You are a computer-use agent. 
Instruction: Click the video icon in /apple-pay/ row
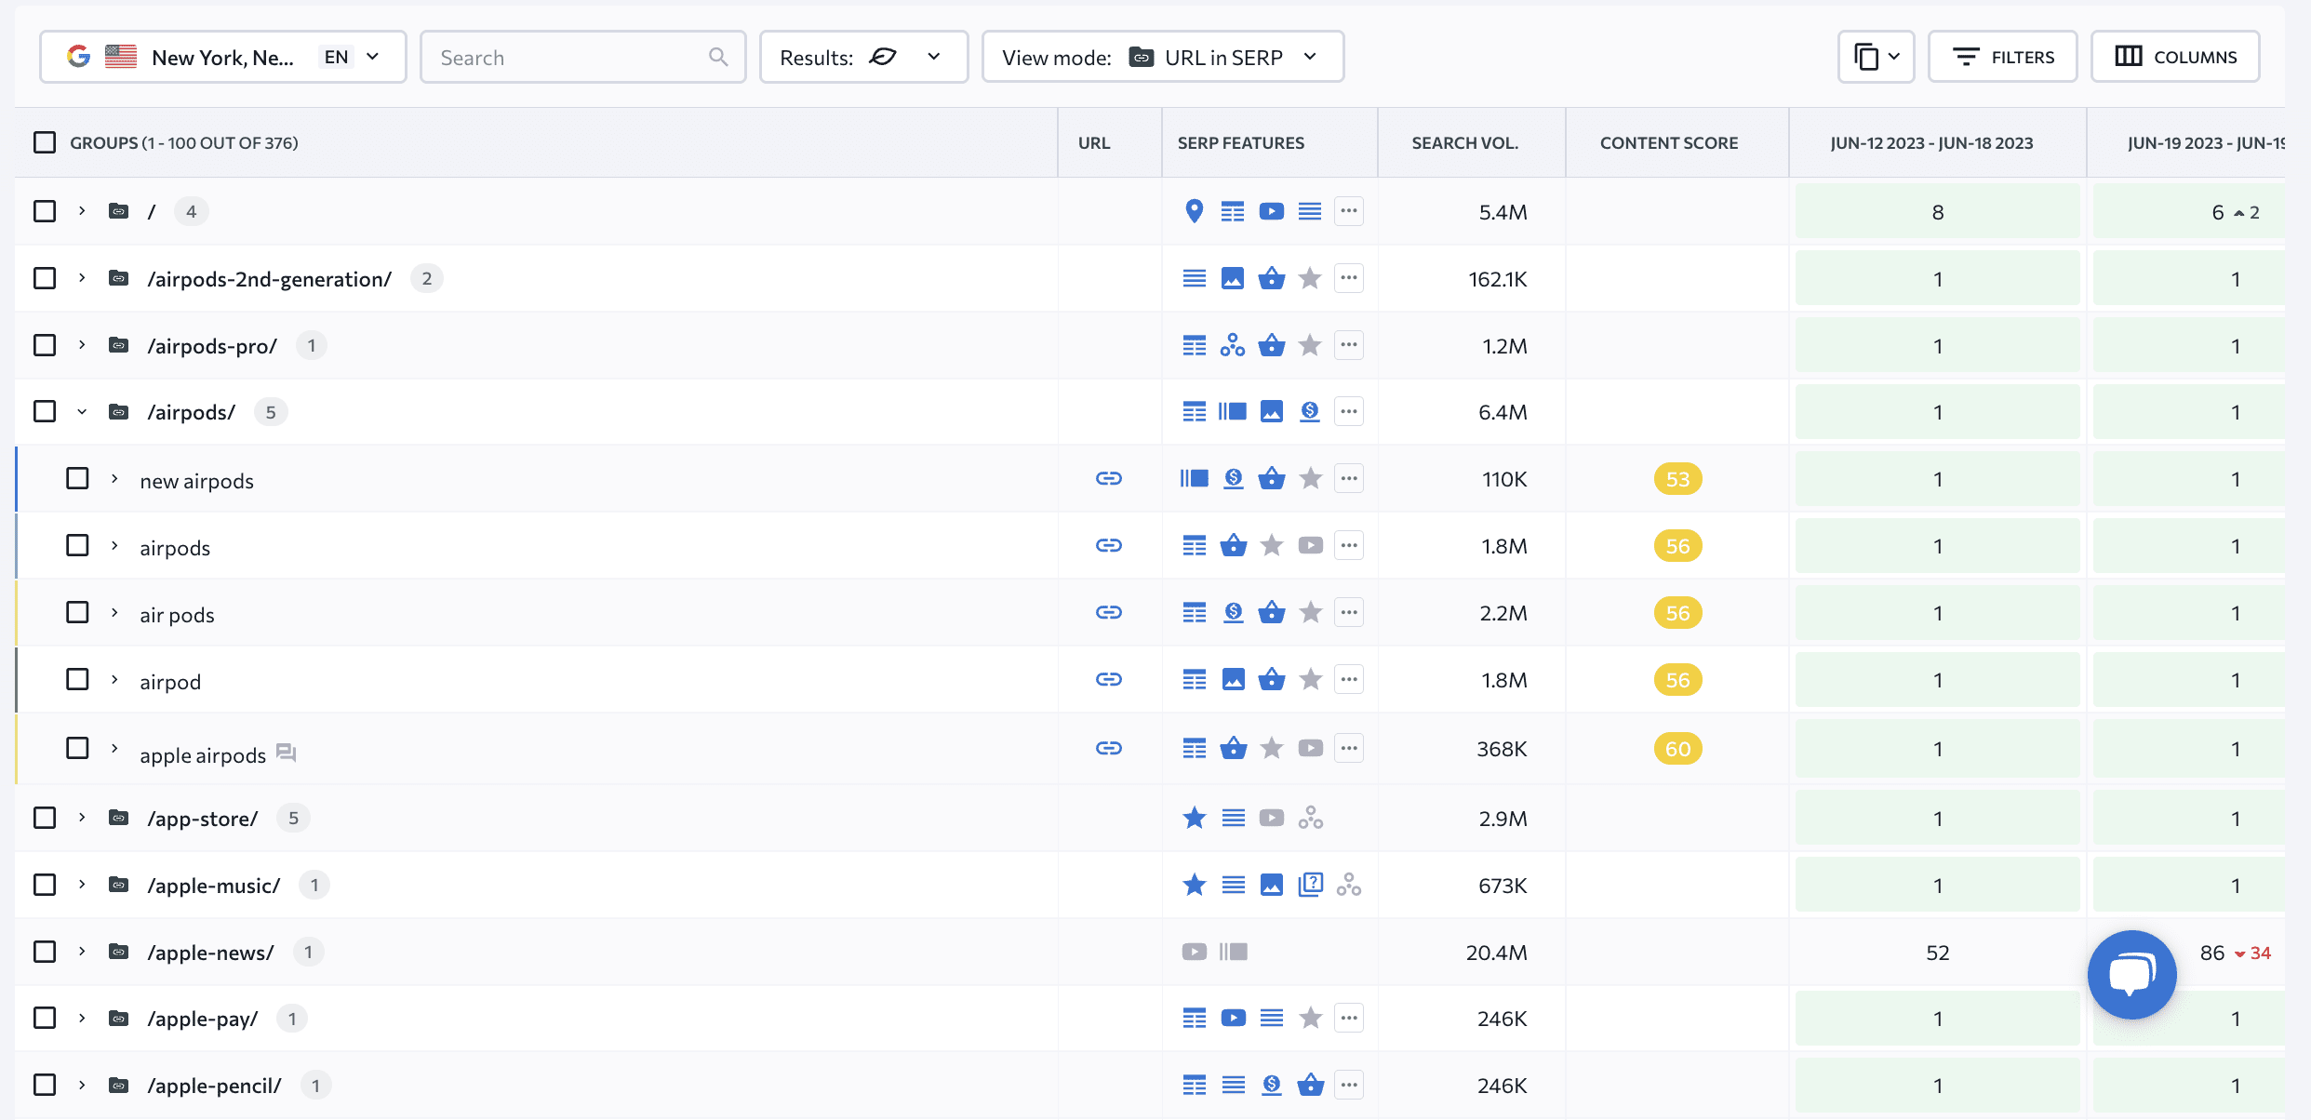[1234, 1018]
